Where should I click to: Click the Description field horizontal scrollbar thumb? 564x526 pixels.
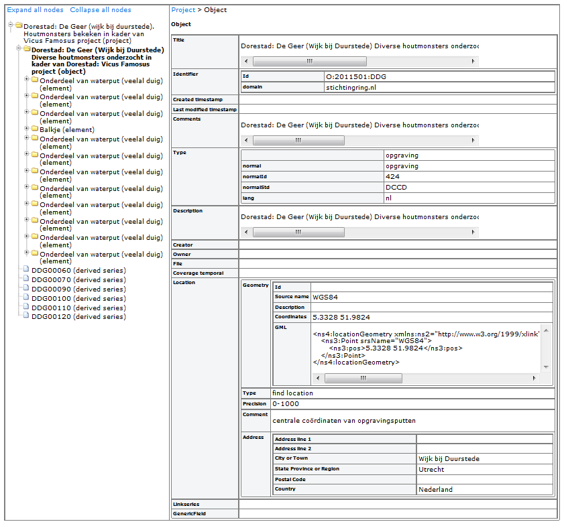[298, 233]
